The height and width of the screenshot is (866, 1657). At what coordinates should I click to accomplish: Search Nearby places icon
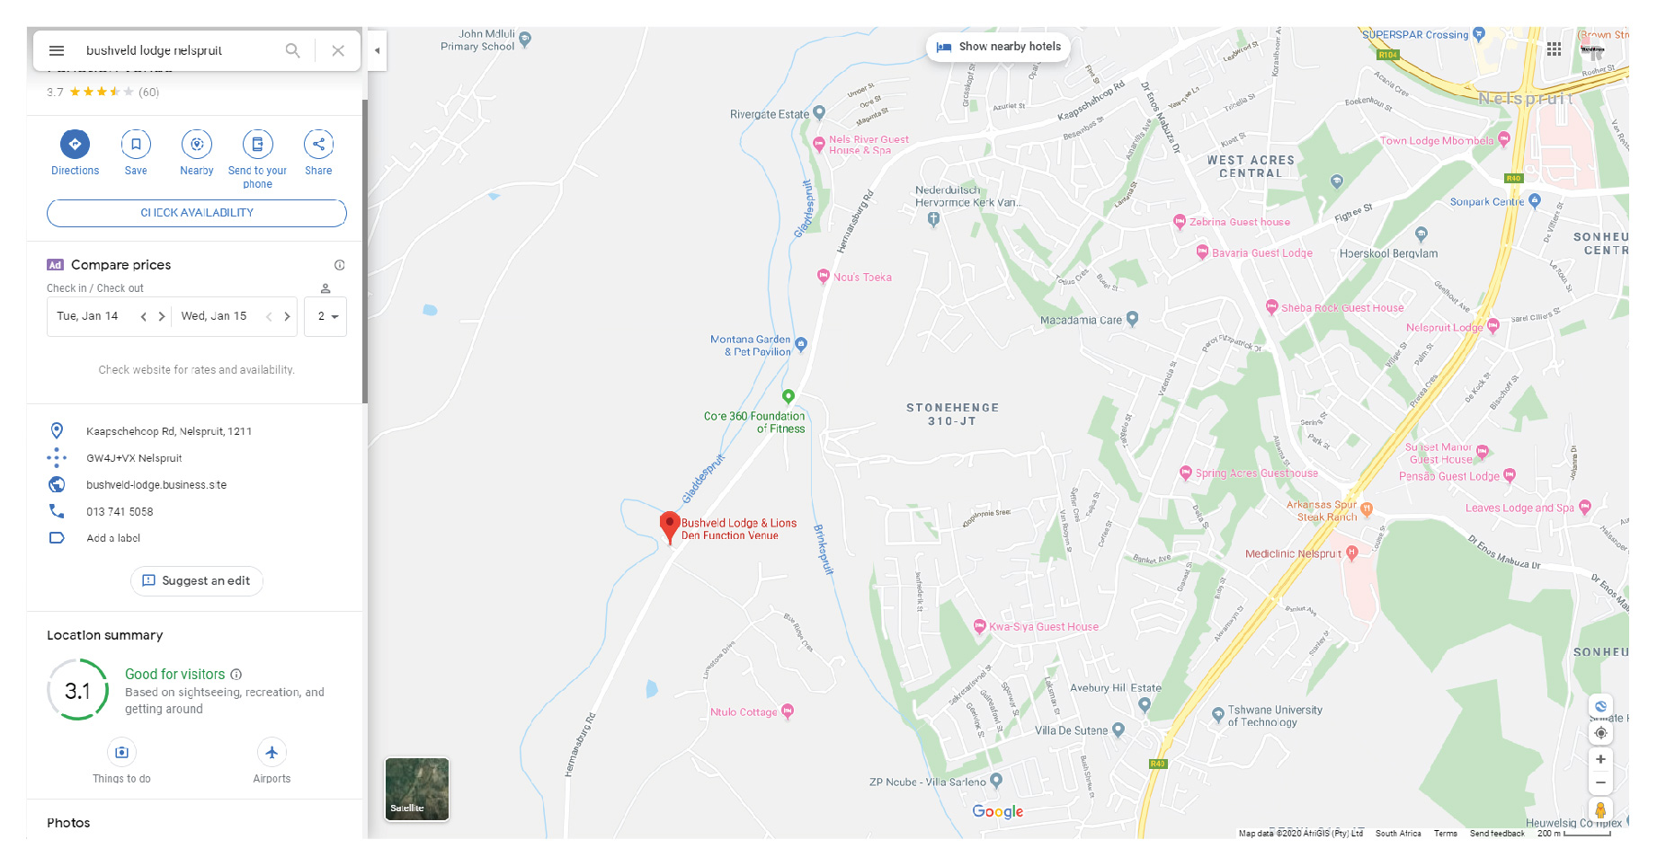tap(197, 144)
